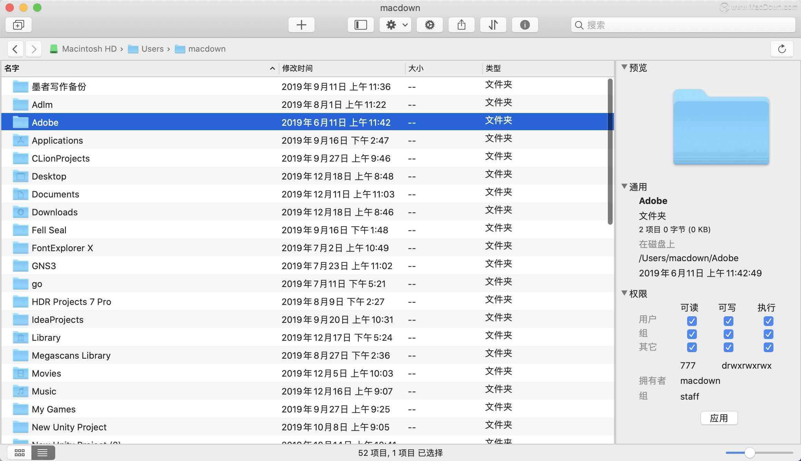Click the info (i) toolbar icon
The height and width of the screenshot is (461, 801).
tap(525, 25)
